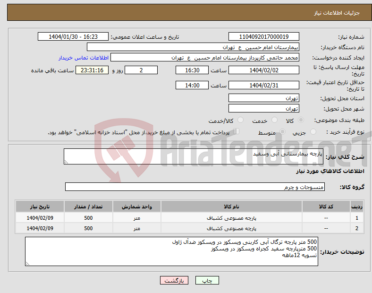
Task: Click row 1 product name پارچه مصنوعی کشباف
Action: click(231, 218)
